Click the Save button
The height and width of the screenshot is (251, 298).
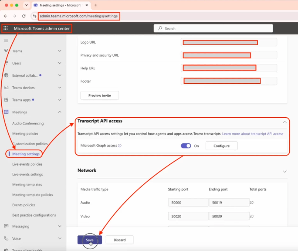click(89, 240)
